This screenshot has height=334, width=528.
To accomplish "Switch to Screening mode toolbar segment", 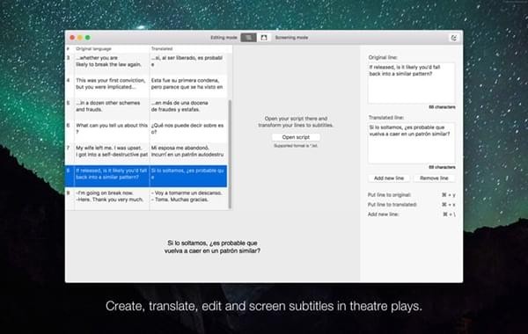I will 264,38.
